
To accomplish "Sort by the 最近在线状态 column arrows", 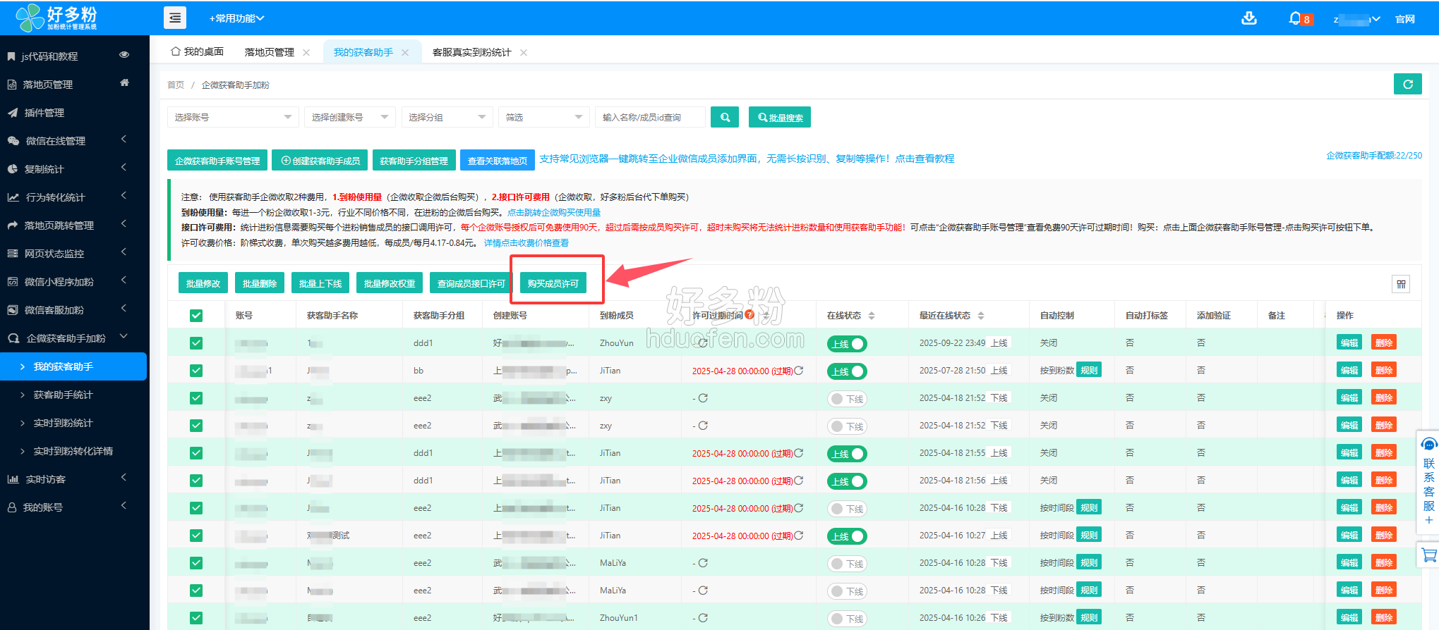I will point(981,316).
